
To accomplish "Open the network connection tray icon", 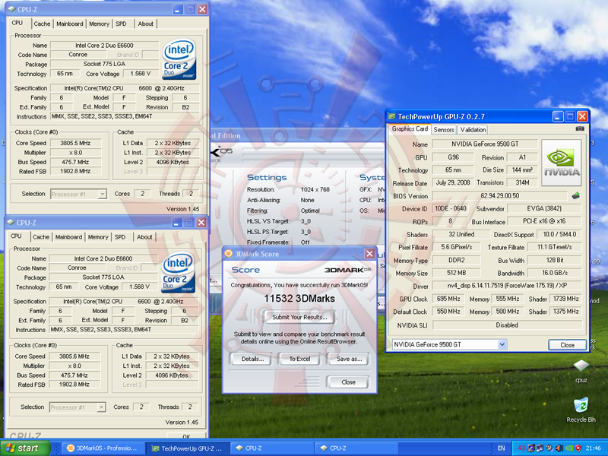I will (x=540, y=448).
